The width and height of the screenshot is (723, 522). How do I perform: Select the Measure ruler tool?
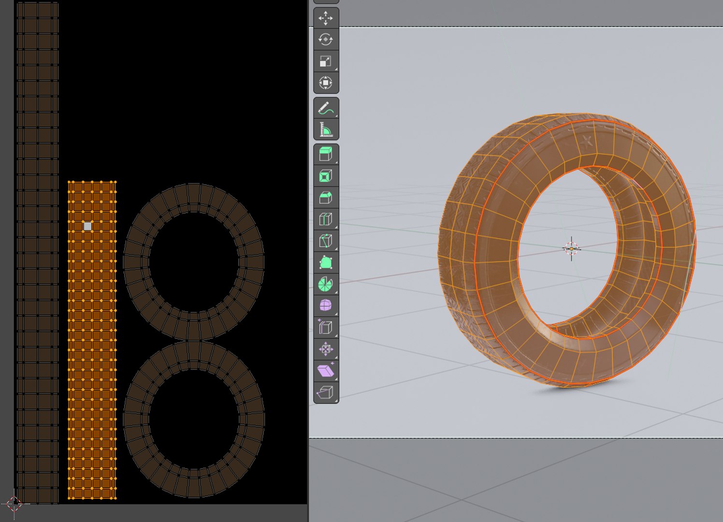click(x=326, y=130)
